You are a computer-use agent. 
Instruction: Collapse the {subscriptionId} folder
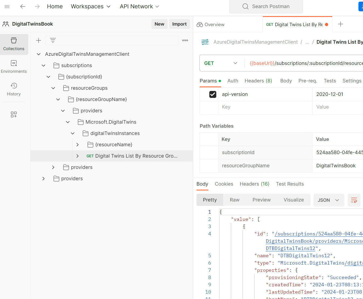[x=48, y=77]
